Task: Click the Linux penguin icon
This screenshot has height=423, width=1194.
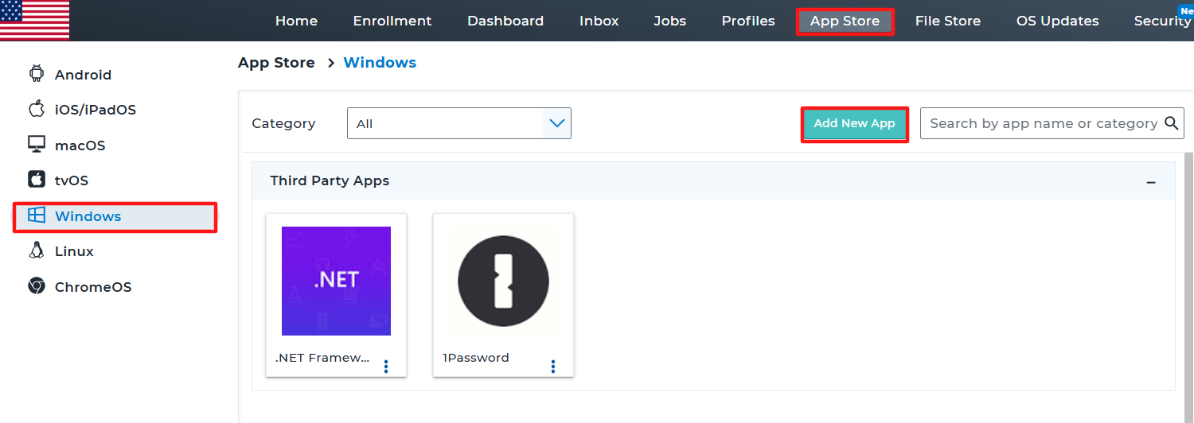Action: [x=37, y=250]
